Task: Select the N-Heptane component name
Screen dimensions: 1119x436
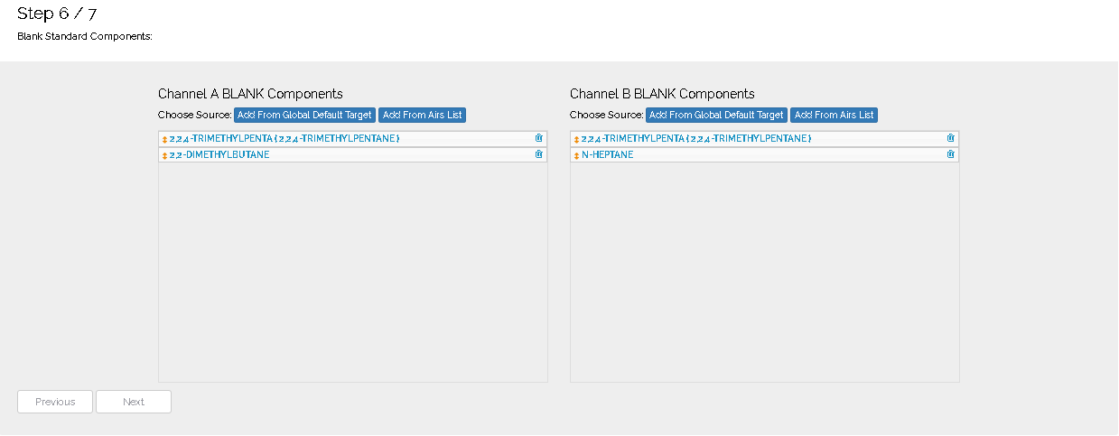Action: point(607,154)
